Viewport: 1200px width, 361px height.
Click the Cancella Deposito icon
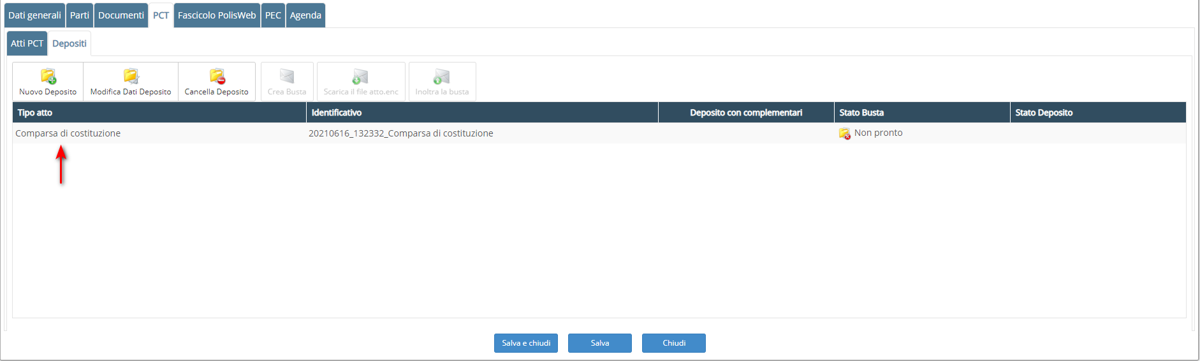coord(217,77)
